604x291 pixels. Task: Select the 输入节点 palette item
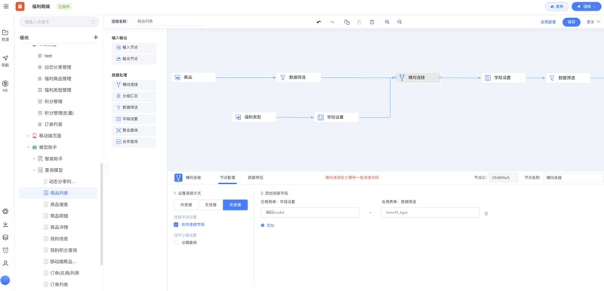click(x=134, y=47)
